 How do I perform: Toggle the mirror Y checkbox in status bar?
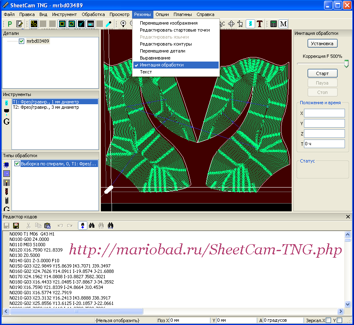coord(340,320)
